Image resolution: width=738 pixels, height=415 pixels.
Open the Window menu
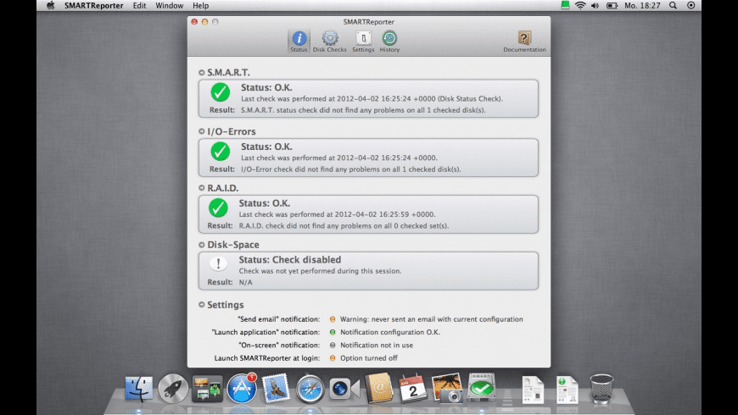click(x=170, y=5)
